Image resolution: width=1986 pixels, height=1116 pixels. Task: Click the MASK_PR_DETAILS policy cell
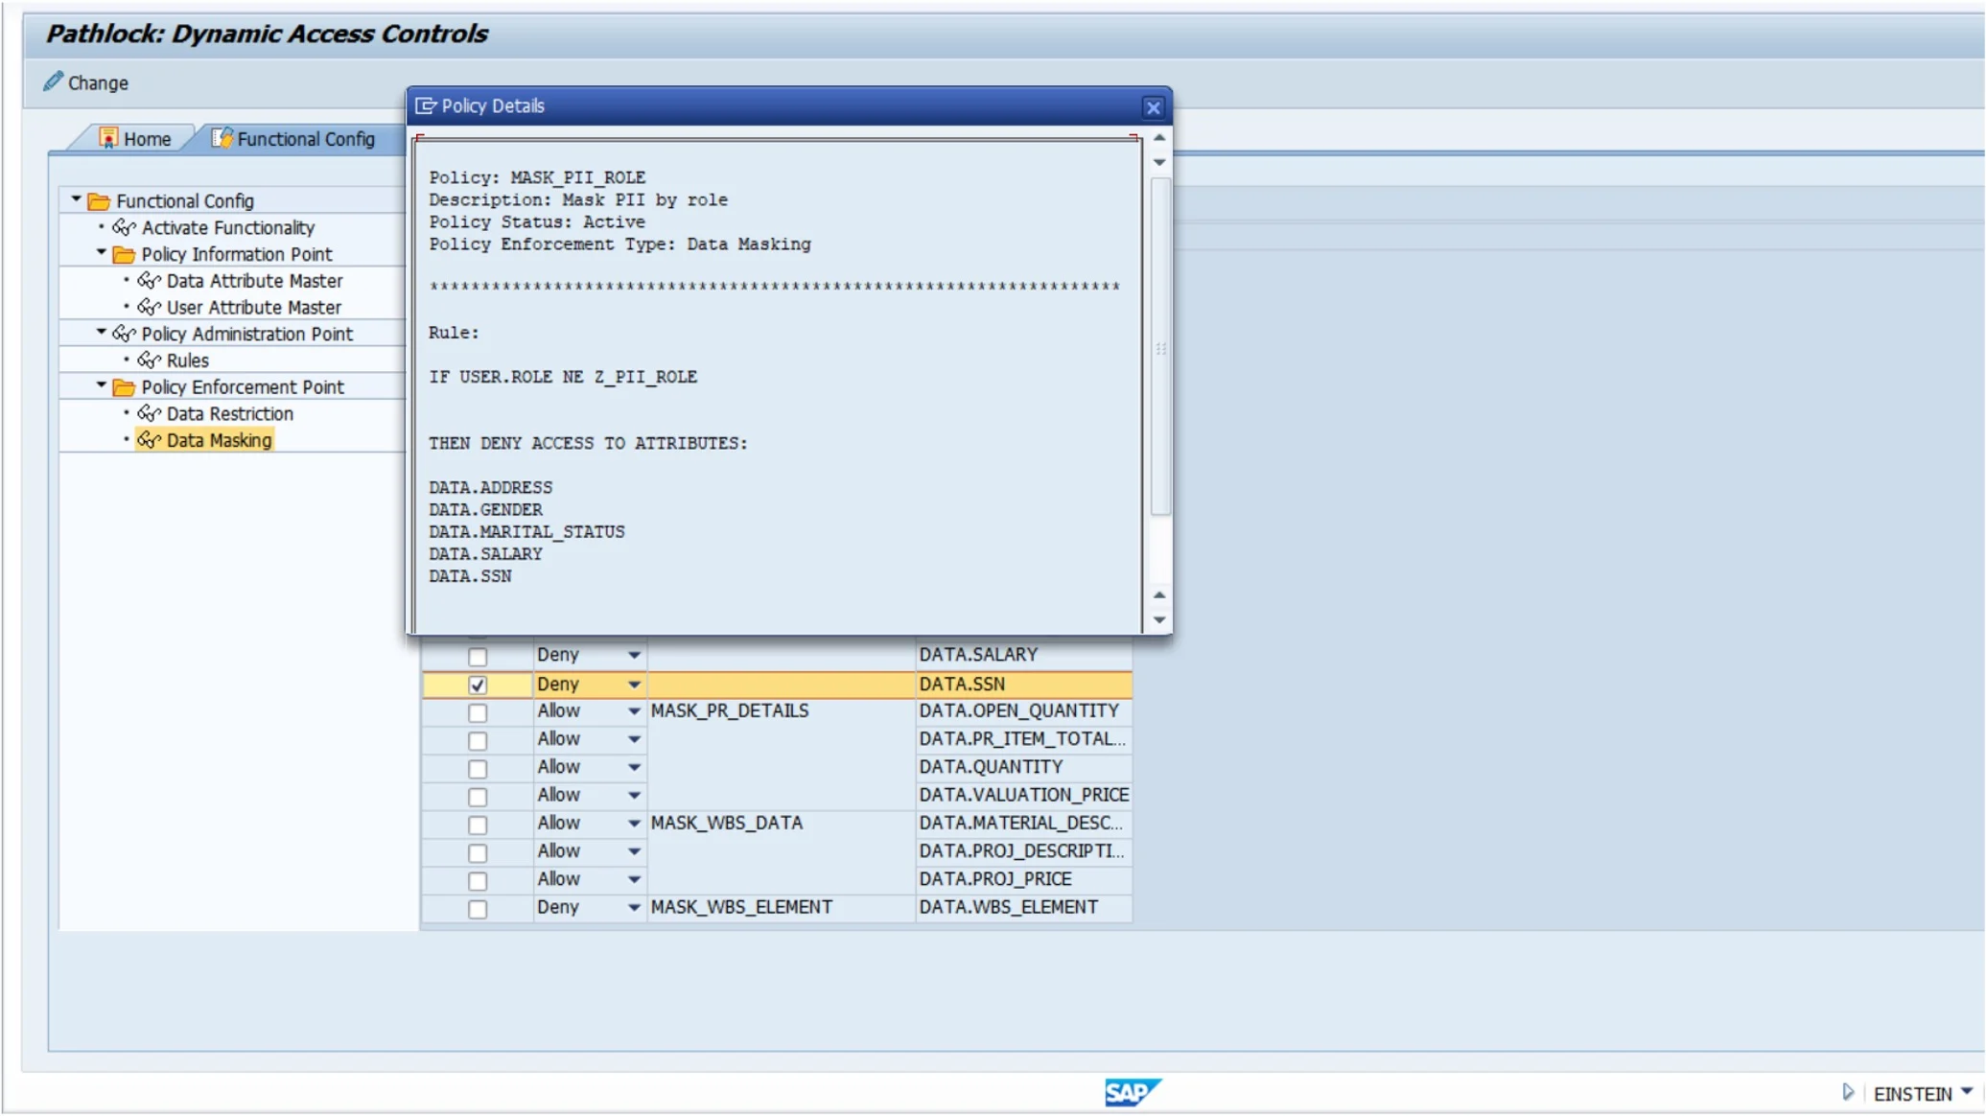coord(781,711)
